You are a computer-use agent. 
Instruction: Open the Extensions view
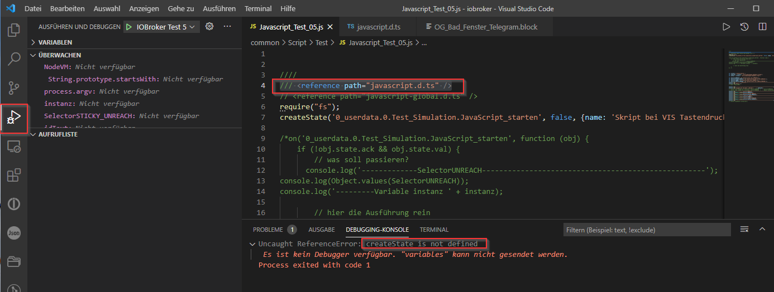coord(14,176)
